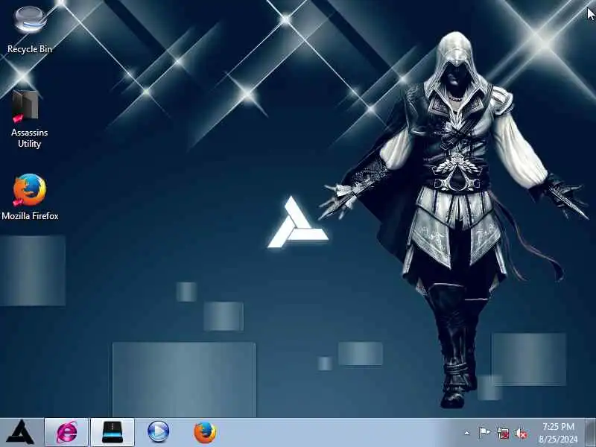The width and height of the screenshot is (596, 447).
Task: Open the Action Center flag icon
Action: point(484,433)
